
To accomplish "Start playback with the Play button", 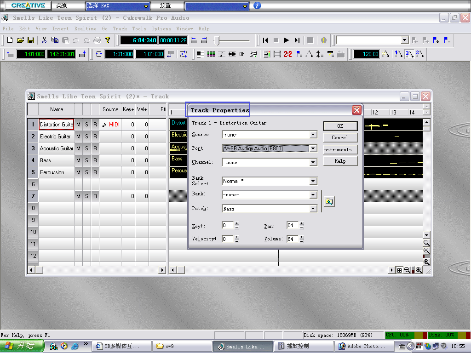I will point(286,40).
